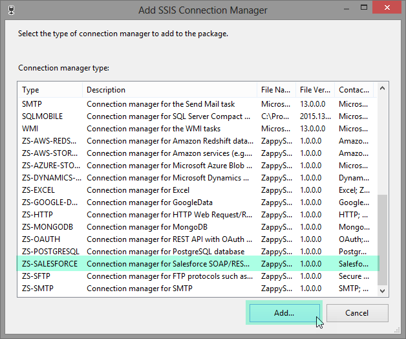Open the window system icon in title bar
The image size is (406, 339).
tap(11, 10)
